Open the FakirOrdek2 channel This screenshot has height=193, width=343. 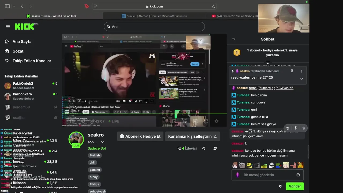click(x=31, y=86)
